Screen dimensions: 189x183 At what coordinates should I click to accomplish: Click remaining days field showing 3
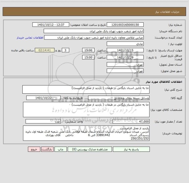click(x=65, y=50)
